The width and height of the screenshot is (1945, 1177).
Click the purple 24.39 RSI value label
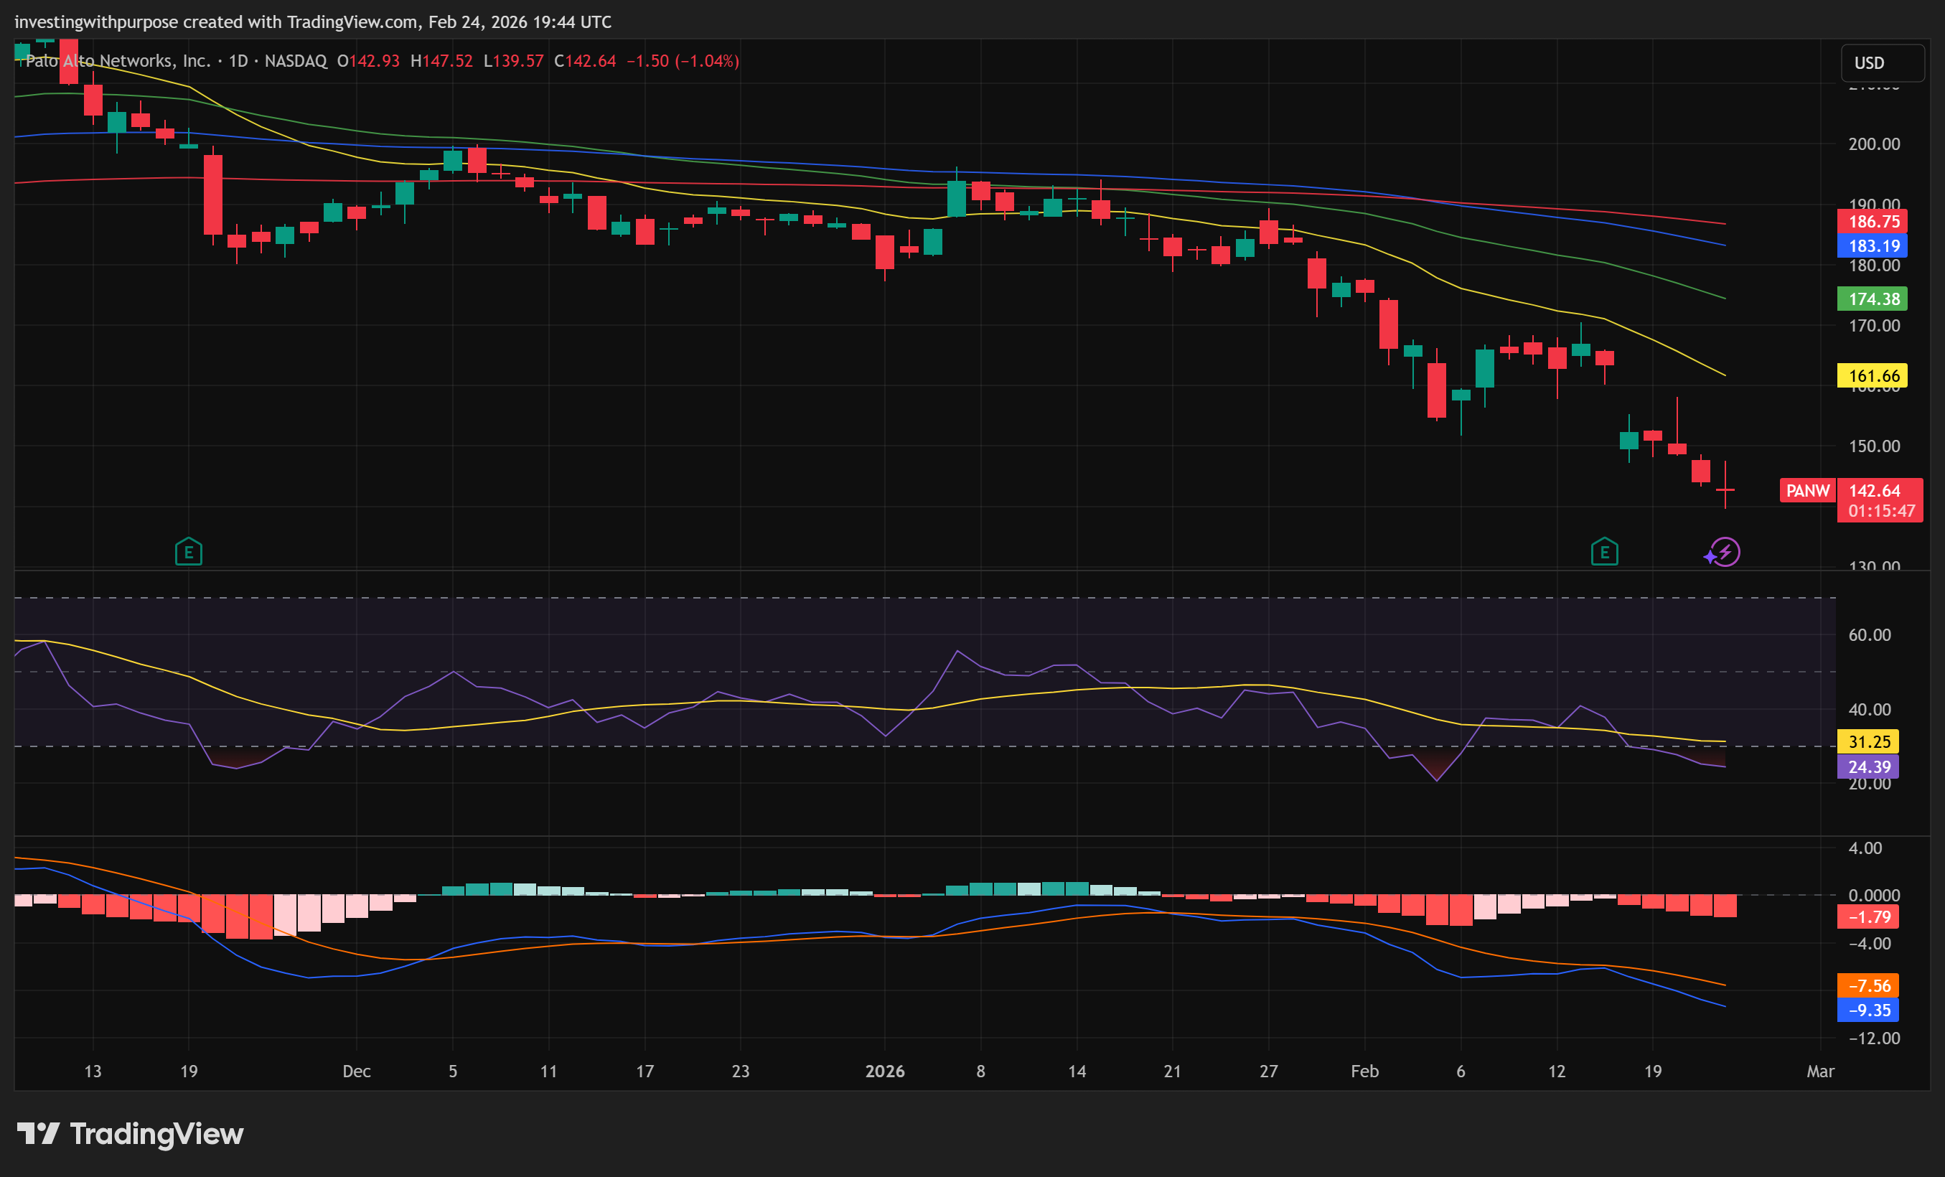coord(1867,766)
